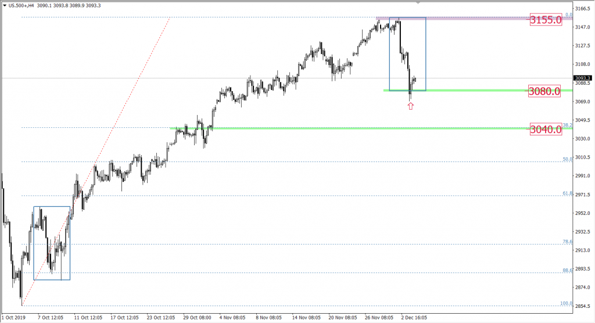Click the 3127.5 value on the price scale
Image resolution: width=595 pixels, height=323 pixels.
pos(583,45)
